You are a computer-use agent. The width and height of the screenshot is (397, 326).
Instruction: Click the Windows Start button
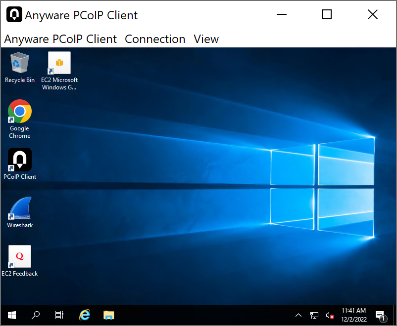12,315
